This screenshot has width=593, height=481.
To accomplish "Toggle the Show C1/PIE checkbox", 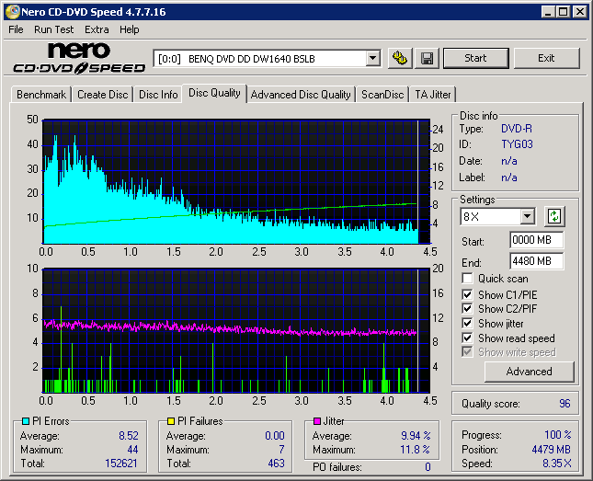I will click(x=468, y=294).
